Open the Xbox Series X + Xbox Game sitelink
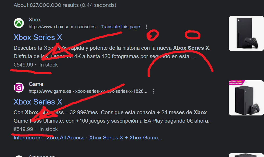The height and width of the screenshot is (157, 264). pyautogui.click(x=126, y=138)
